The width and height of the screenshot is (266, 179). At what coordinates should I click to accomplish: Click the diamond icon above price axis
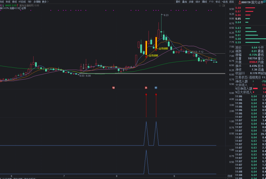220,6
